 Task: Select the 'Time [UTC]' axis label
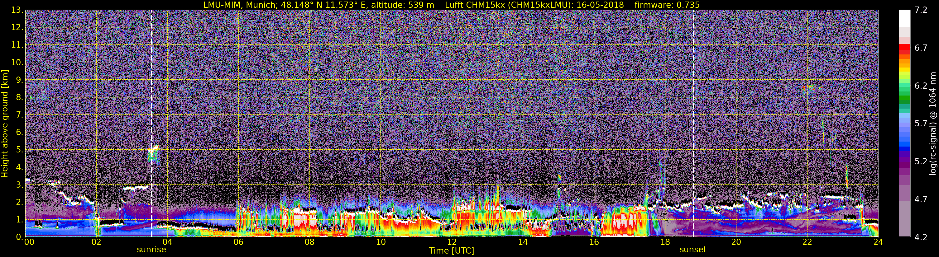click(452, 251)
